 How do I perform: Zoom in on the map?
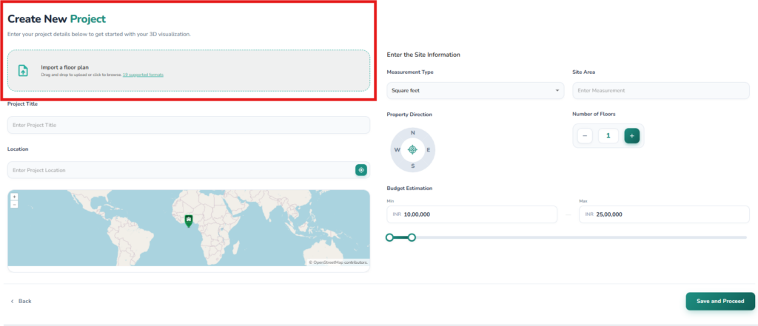[14, 197]
